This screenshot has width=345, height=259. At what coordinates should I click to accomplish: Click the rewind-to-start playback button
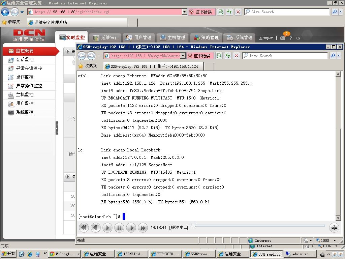(84, 228)
